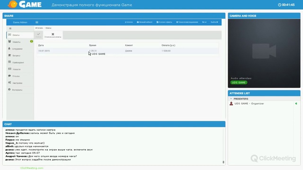
Task: Open Оплаты section in the sidebar
Action: [x=20, y=35]
